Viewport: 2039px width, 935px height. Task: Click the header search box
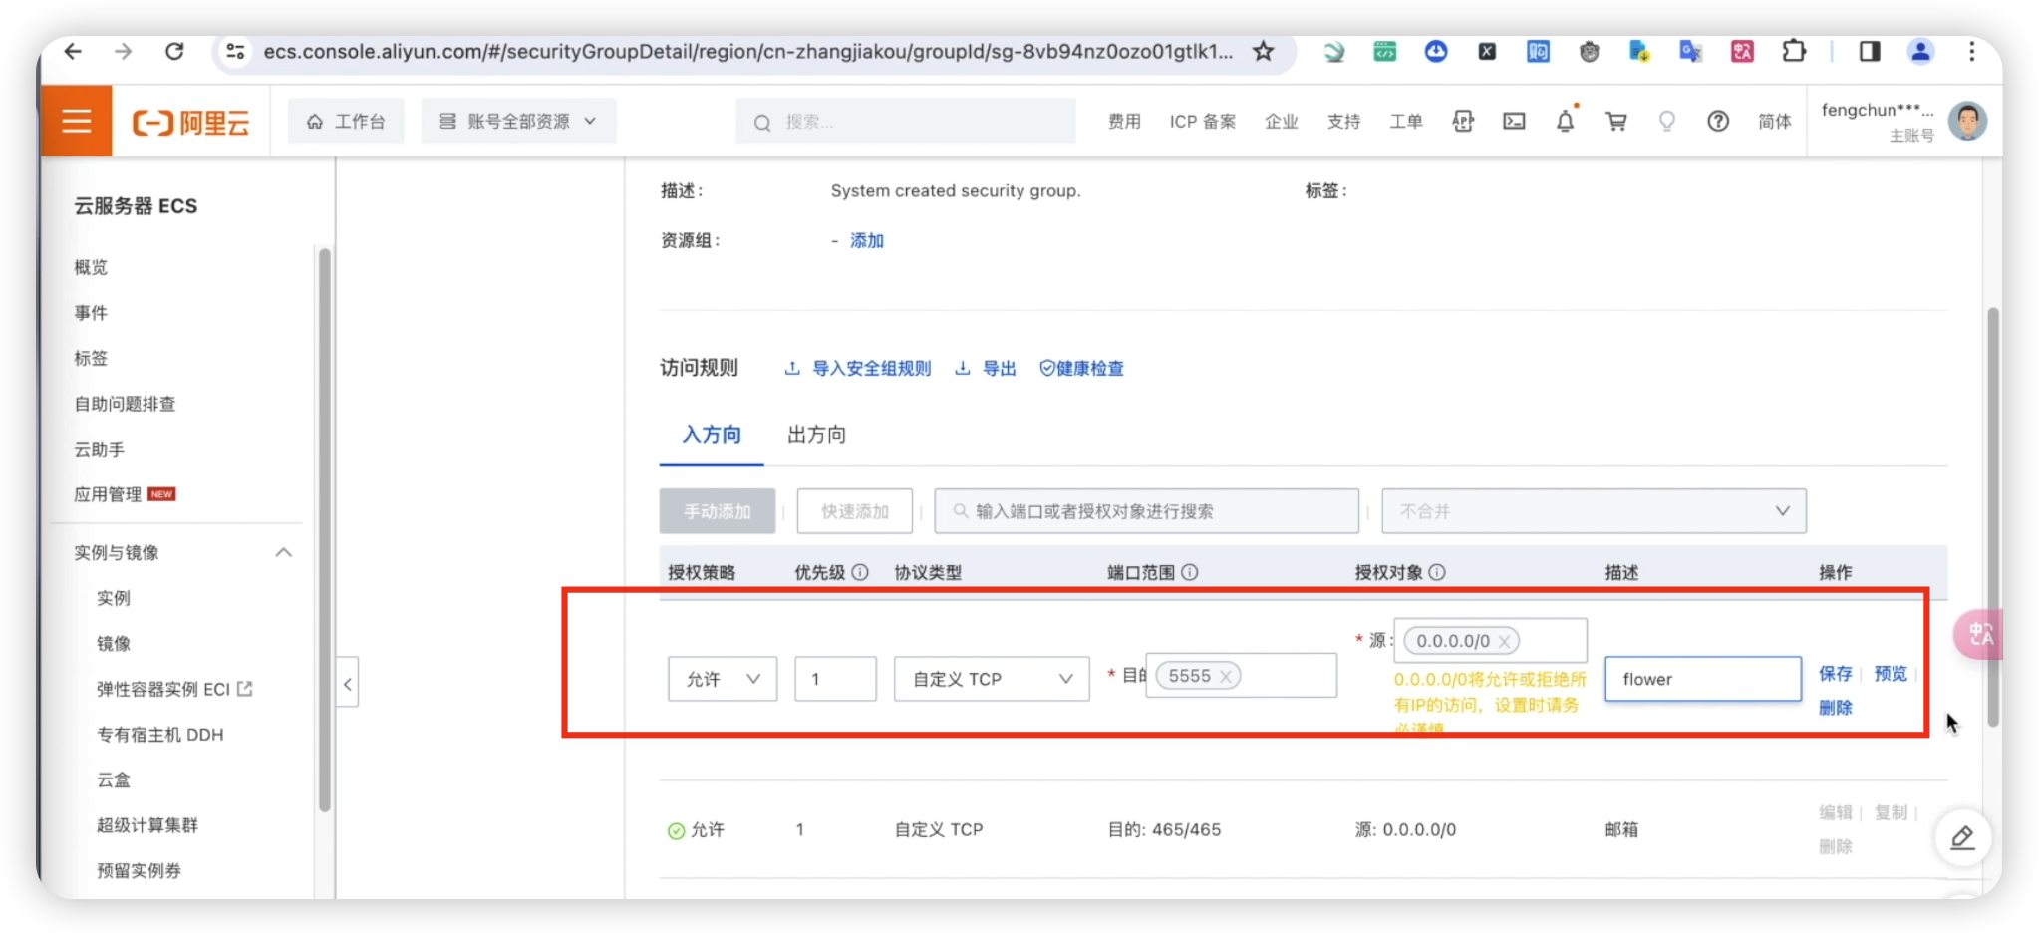[906, 122]
